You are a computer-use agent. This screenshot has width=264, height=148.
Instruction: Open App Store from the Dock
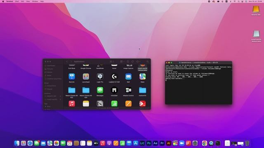[136, 143]
